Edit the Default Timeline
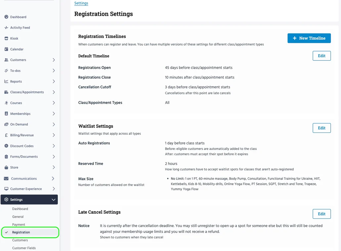The image size is (341, 251). (x=321, y=56)
